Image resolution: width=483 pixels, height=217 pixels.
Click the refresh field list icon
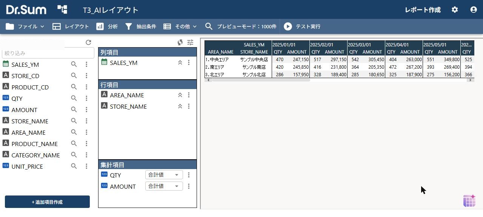click(88, 43)
